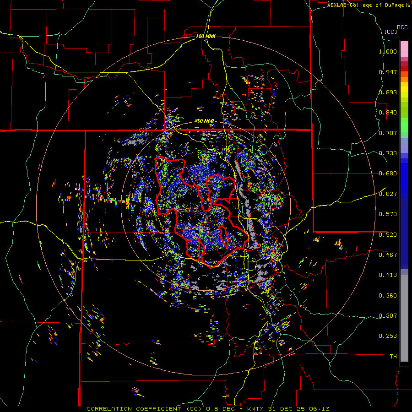The height and width of the screenshot is (412, 412).
Task: Click the 100 NMI range ring label
Action: pyautogui.click(x=206, y=36)
